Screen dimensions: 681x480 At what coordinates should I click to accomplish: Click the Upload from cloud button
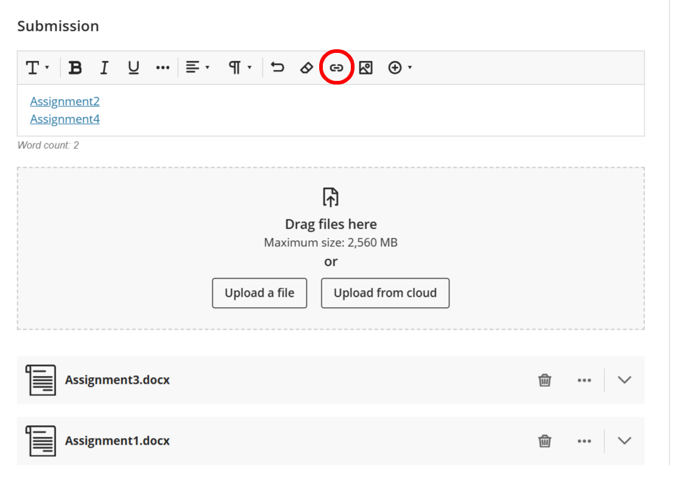[385, 293]
